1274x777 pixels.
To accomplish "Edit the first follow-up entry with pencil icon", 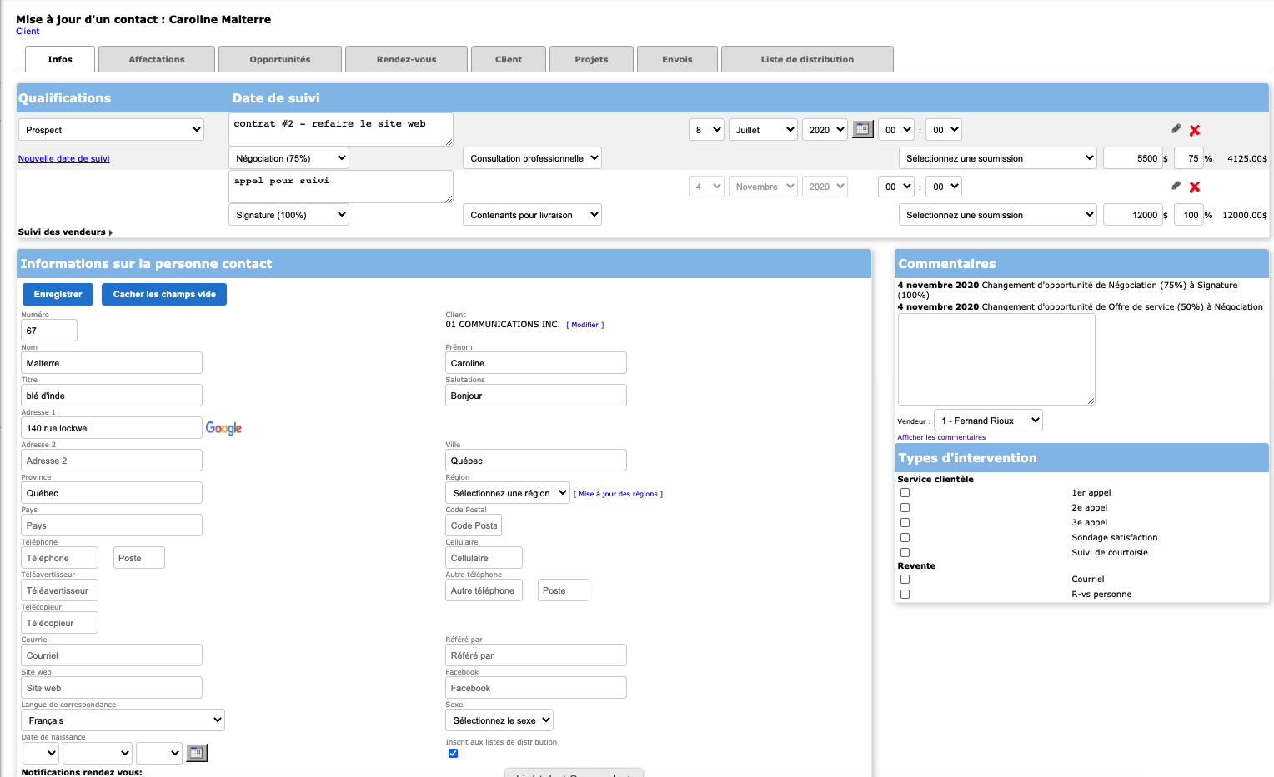I will coord(1176,128).
